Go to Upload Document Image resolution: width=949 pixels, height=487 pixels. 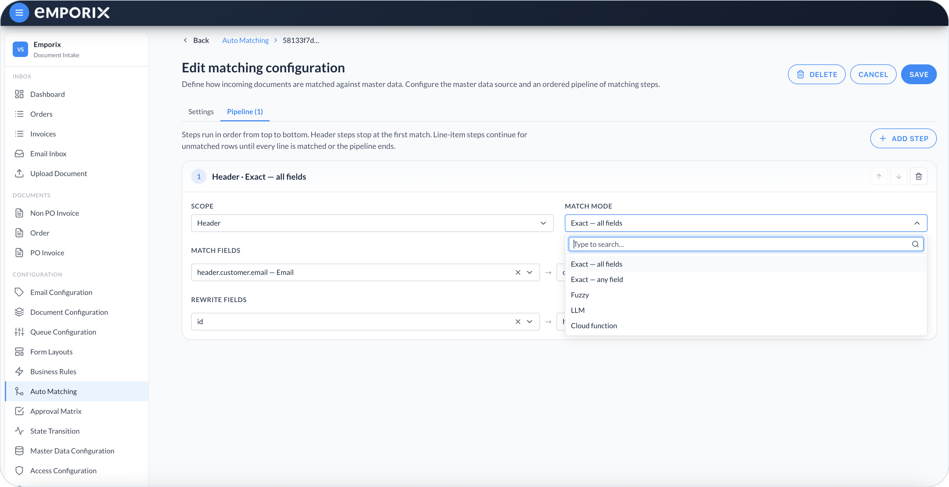pos(77,173)
